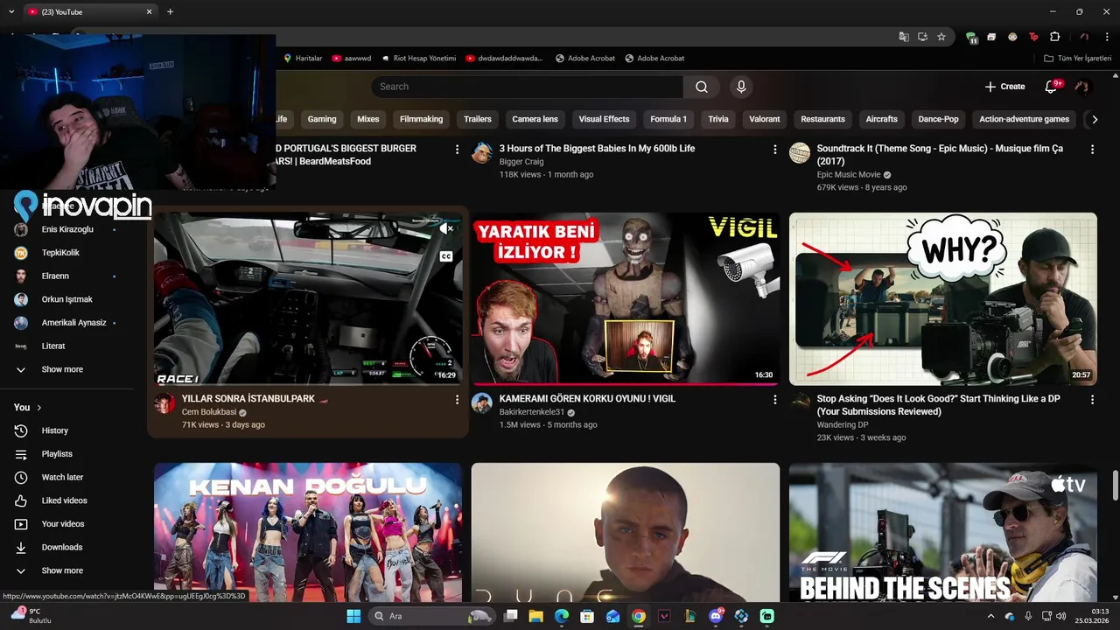The width and height of the screenshot is (1120, 630).
Task: Open options for KAMERAMI GÖREN KORKU OYUNU video
Action: pos(774,400)
